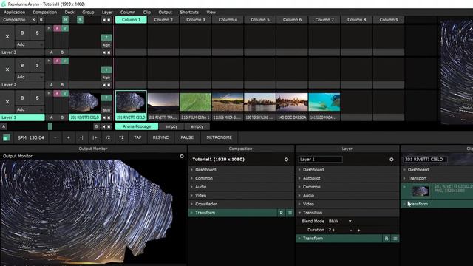Open Layer 3 Add blend mode dropdown
The image size is (473, 266).
(30, 44)
